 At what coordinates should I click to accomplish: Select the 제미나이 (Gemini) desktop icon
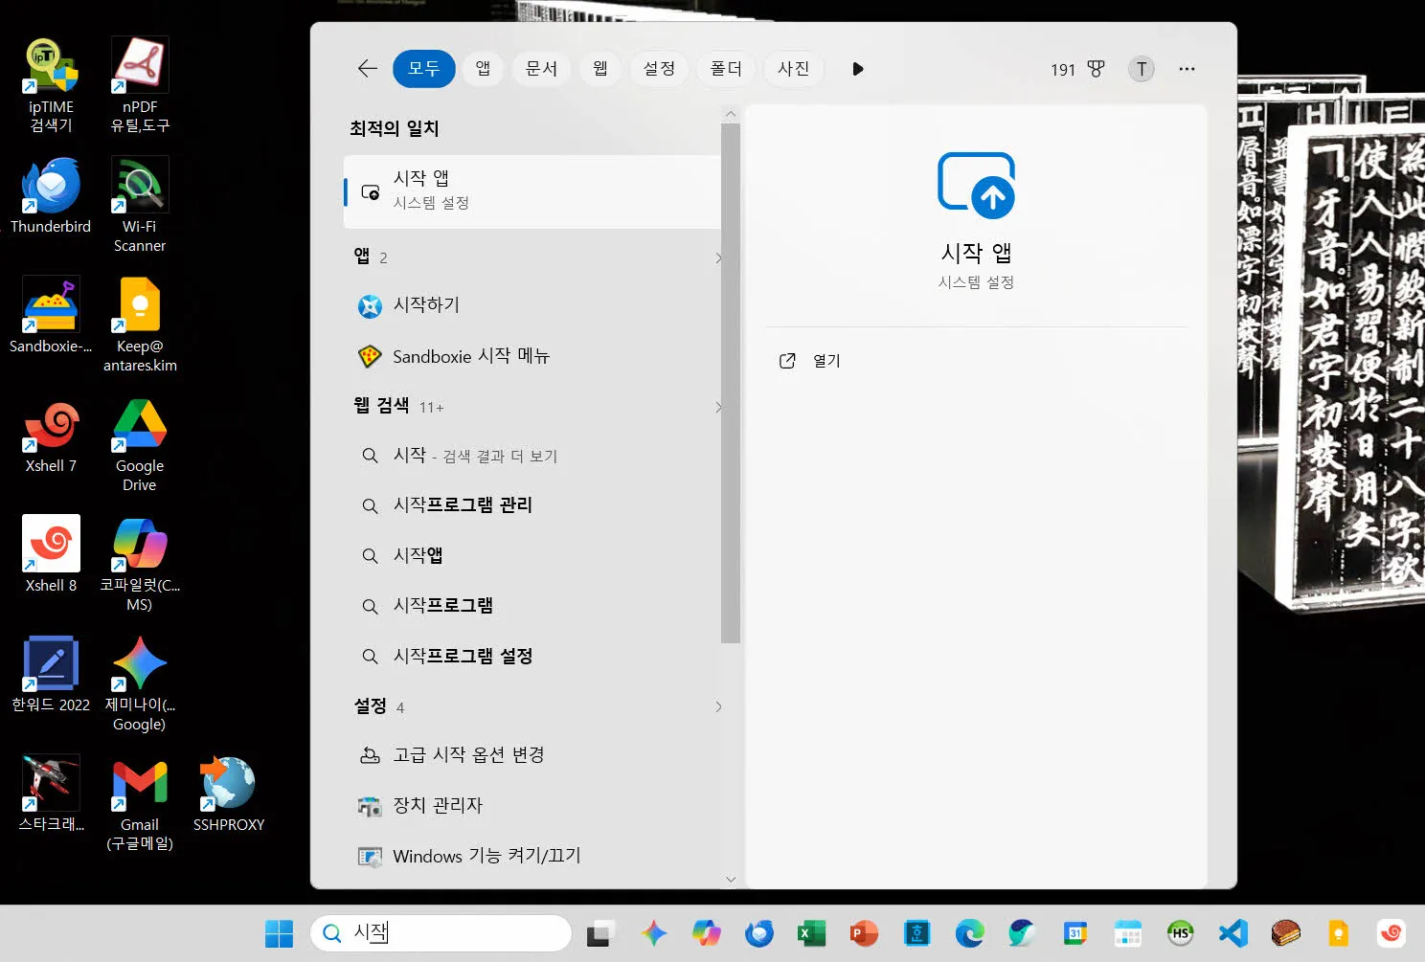(140, 683)
